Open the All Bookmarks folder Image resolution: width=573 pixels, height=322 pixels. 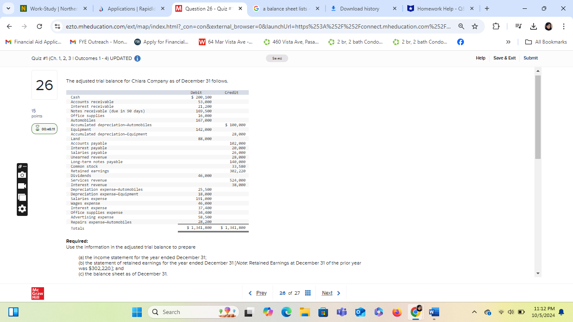coord(546,42)
